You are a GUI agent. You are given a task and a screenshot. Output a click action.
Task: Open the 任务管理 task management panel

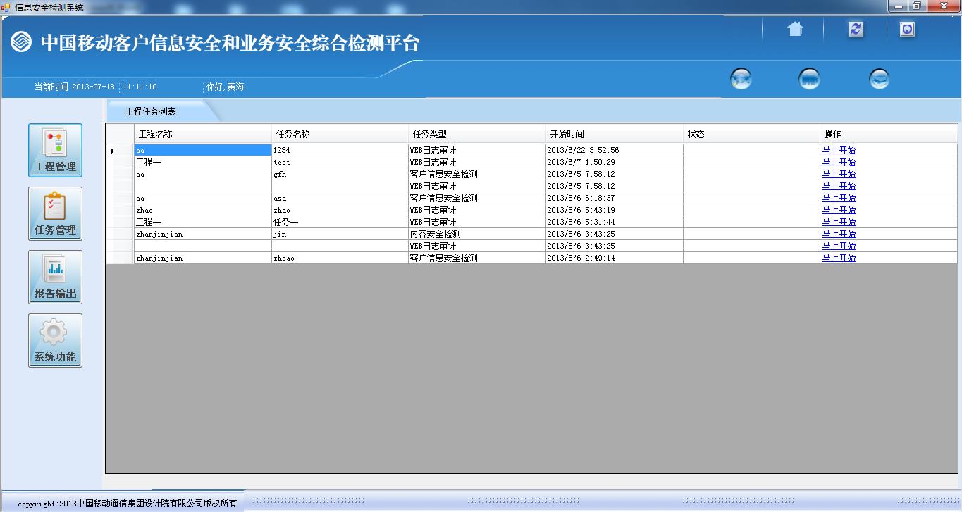pyautogui.click(x=55, y=213)
